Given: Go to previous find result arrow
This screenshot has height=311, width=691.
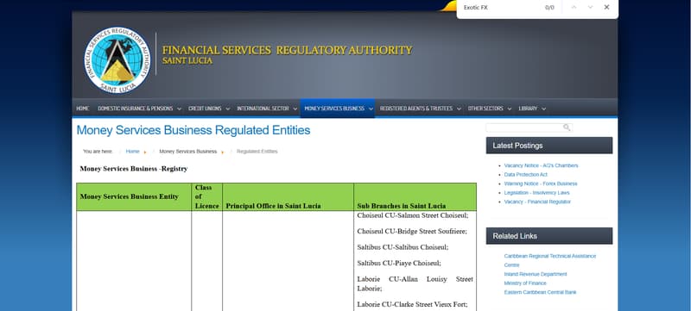Looking at the screenshot, I should [574, 8].
